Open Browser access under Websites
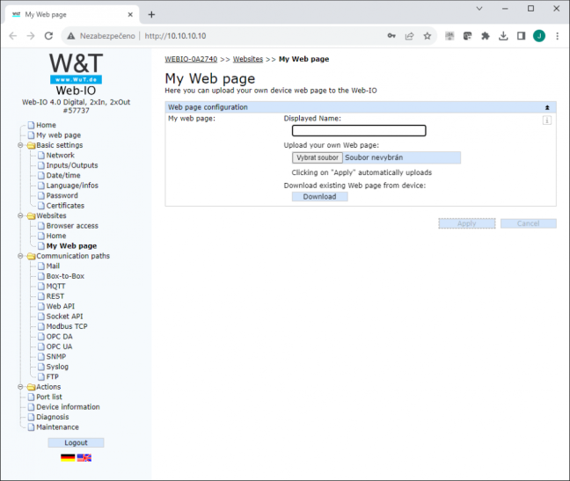 [72, 226]
